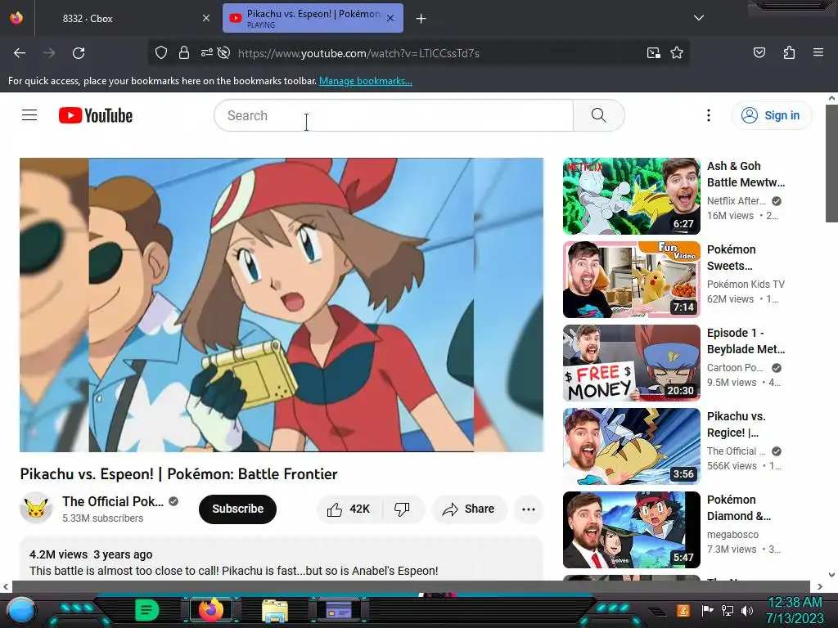Save page to Pocket
This screenshot has width=838, height=628.
(x=759, y=53)
